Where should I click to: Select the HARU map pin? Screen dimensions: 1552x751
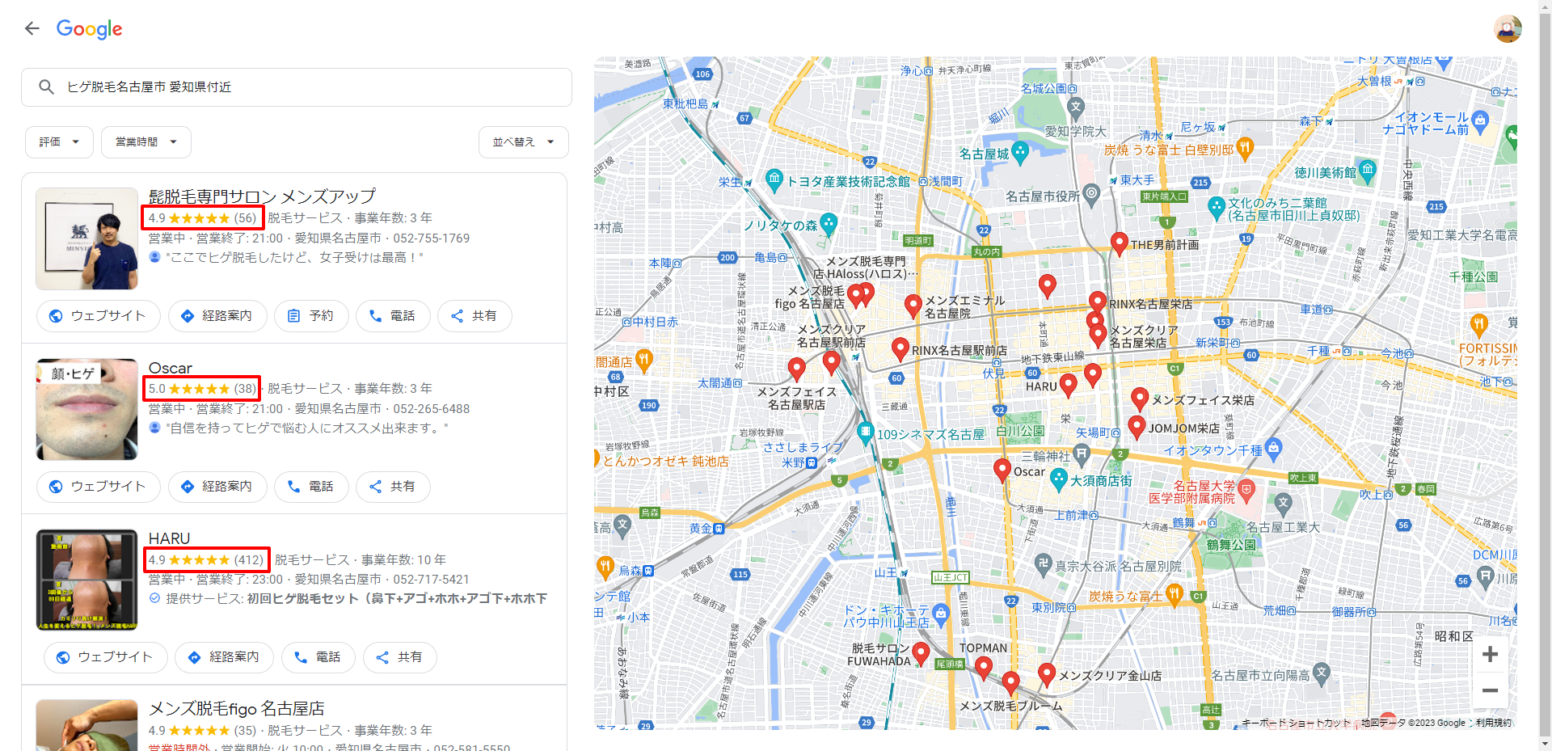pos(1068,385)
